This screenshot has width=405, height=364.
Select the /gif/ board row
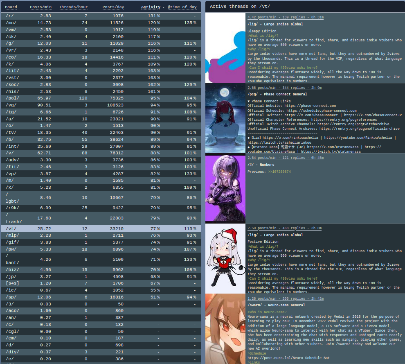point(101,242)
